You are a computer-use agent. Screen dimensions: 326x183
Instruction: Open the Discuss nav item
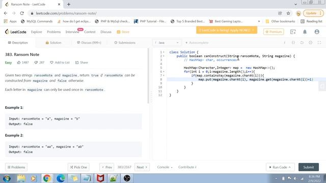coord(106,32)
